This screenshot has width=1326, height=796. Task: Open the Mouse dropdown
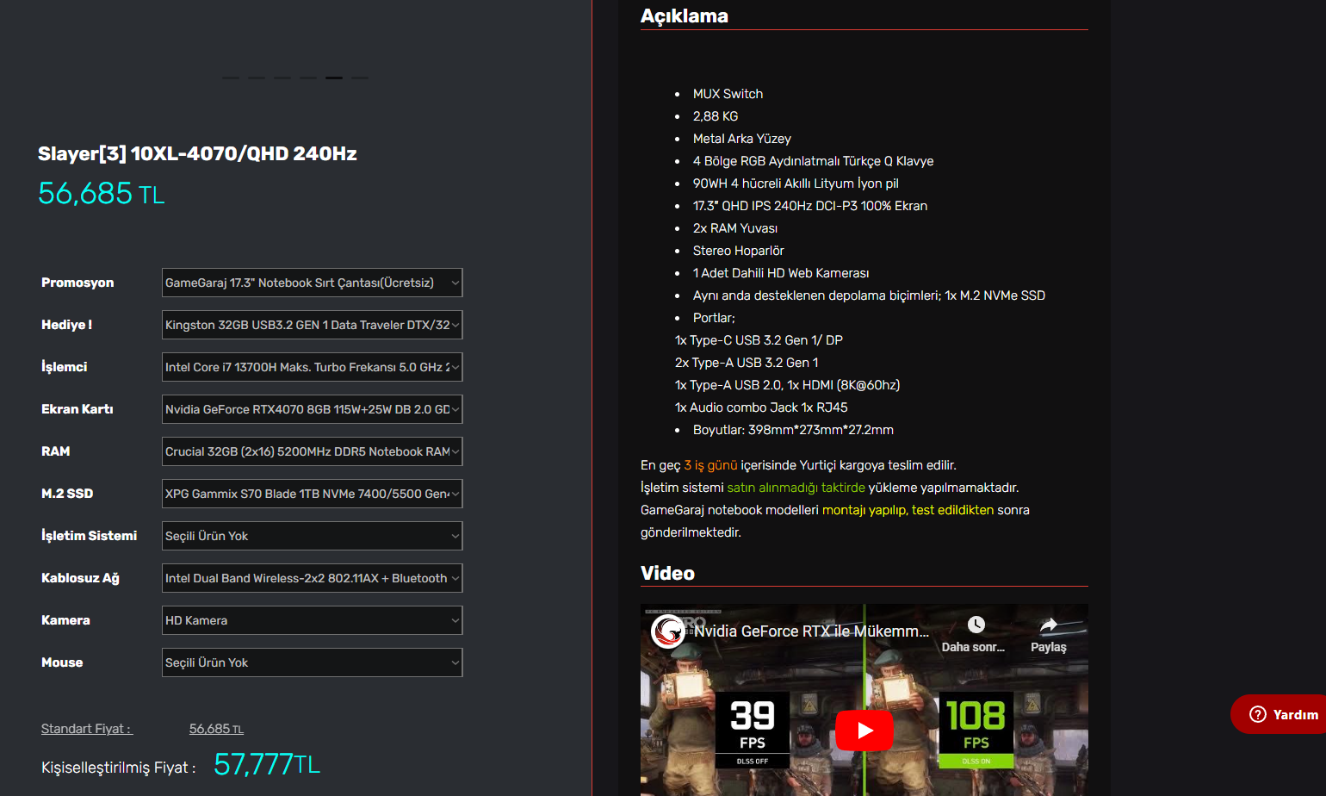pos(312,662)
